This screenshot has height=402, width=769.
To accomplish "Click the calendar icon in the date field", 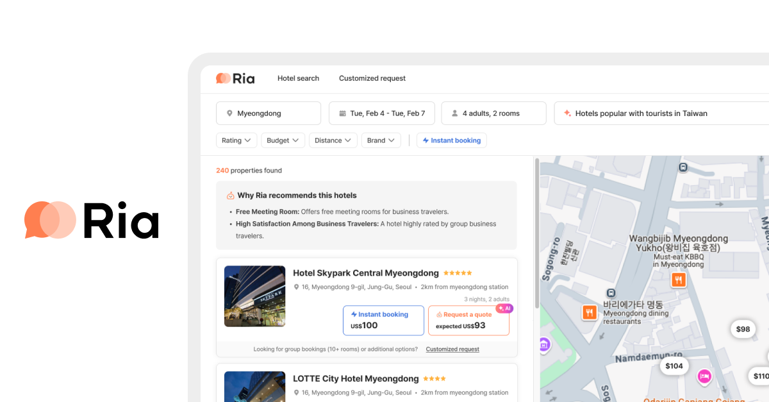I will click(x=342, y=113).
